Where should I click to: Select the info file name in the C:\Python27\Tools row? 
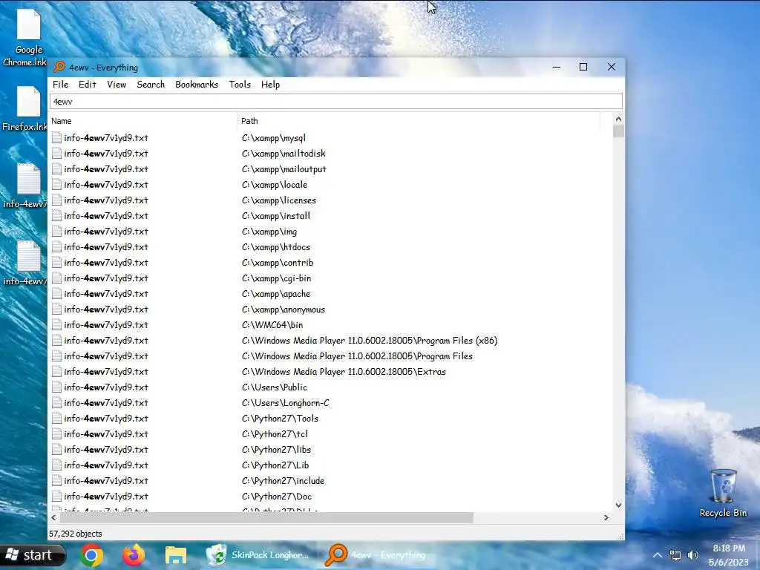click(x=106, y=419)
